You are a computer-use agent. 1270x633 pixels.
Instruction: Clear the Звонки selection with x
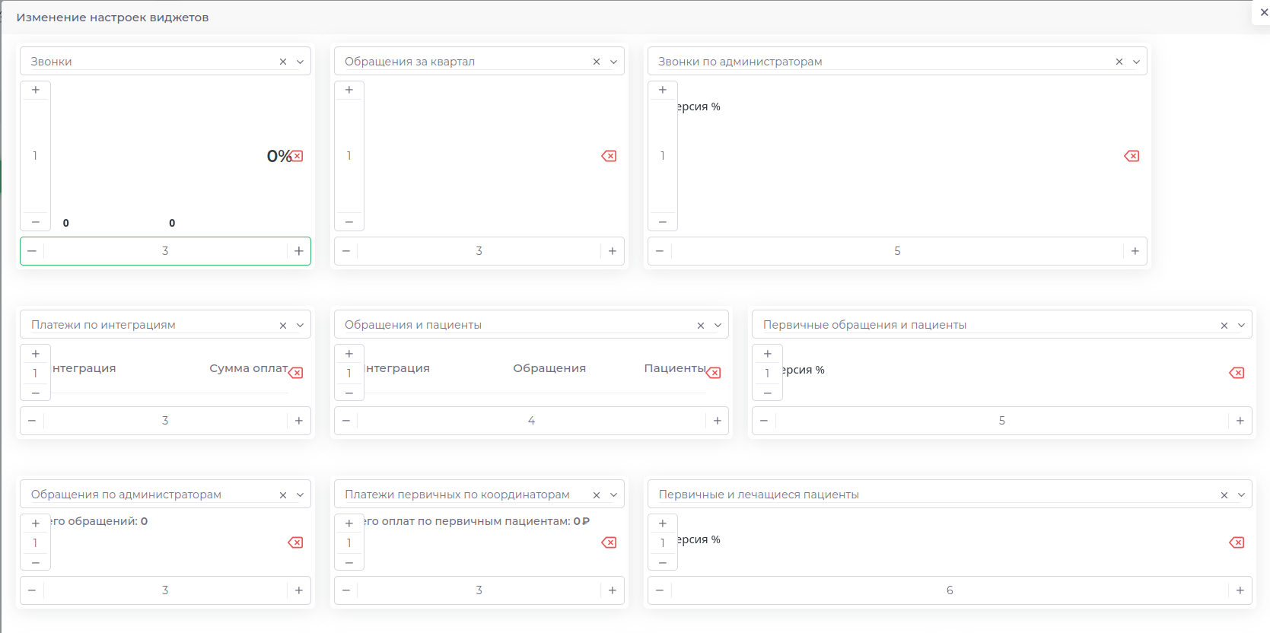283,62
